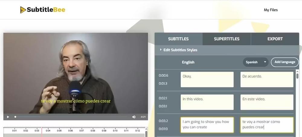Click the 'I am going to show' subtitle box

(x=207, y=125)
